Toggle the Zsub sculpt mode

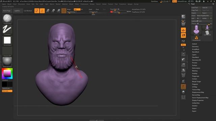pyautogui.click(x=97, y=9)
